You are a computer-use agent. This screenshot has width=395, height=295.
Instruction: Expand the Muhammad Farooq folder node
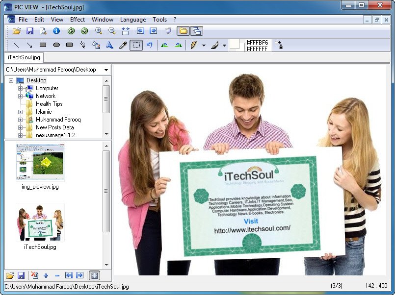point(21,120)
